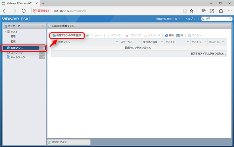Click the address bar URL
This screenshot has width=234, height=147.
point(70,11)
